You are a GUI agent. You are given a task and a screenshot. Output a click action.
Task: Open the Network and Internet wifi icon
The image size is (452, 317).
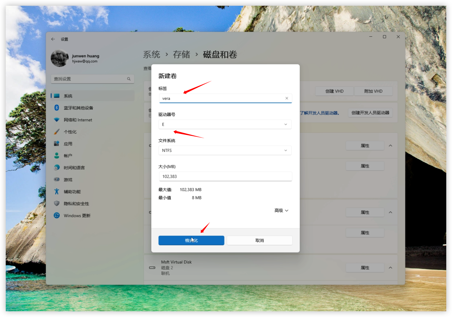tap(57, 120)
